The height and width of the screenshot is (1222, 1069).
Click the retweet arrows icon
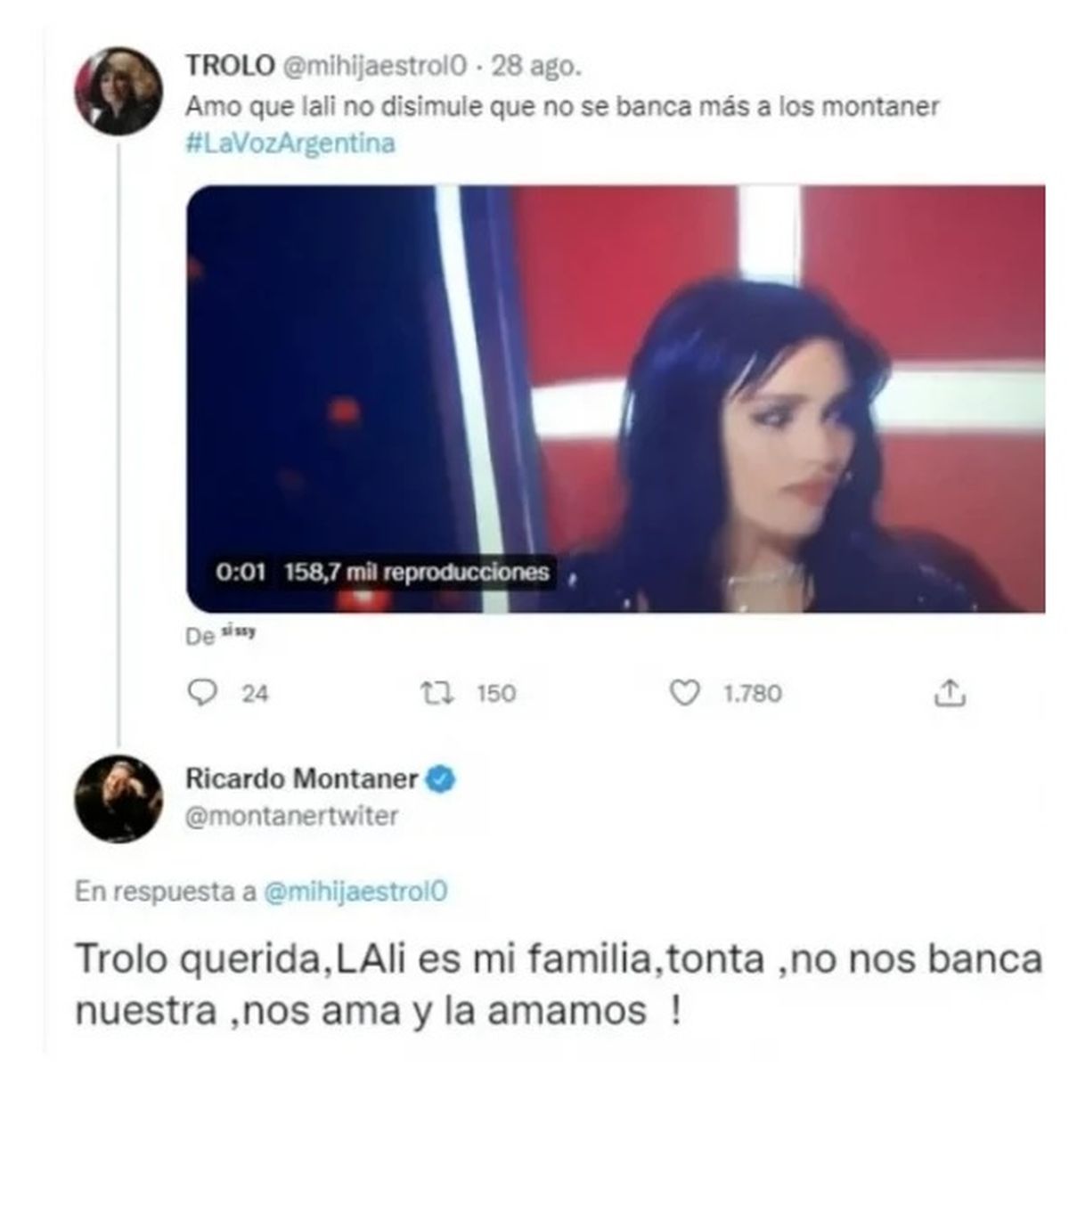coord(438,693)
